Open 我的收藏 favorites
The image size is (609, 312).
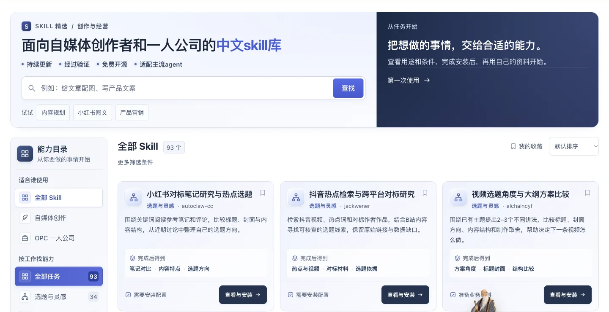526,146
